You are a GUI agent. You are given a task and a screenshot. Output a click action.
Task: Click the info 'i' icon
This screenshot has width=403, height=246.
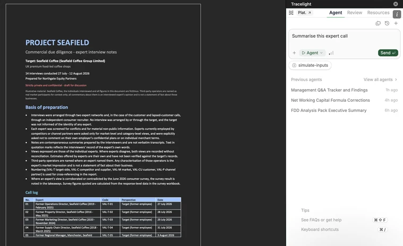tap(397, 14)
